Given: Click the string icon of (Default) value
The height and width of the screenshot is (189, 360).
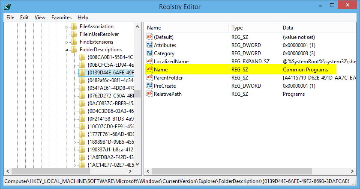Looking at the screenshot, I should click(x=150, y=37).
